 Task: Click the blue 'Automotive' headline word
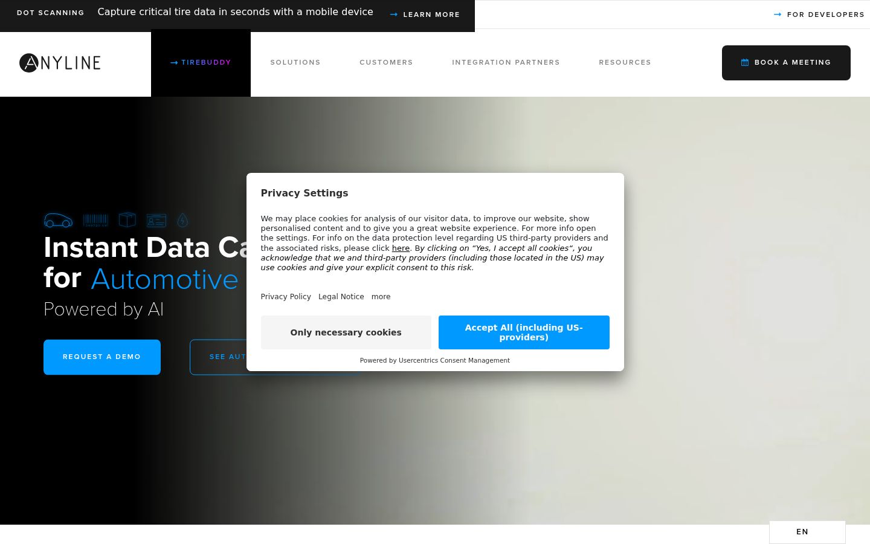tap(164, 279)
